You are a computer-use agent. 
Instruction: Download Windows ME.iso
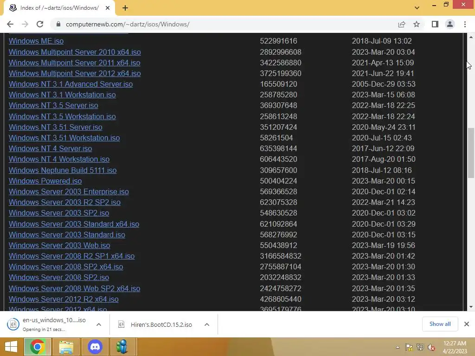coord(36,41)
